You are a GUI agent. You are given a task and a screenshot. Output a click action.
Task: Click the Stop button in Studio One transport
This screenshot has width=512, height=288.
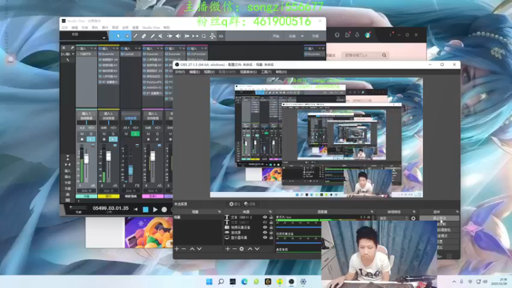(x=146, y=210)
